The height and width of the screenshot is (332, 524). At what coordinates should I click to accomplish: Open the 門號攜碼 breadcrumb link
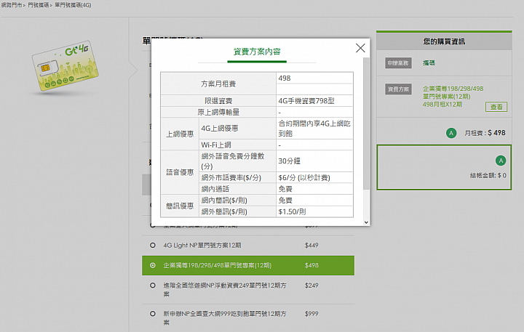(x=38, y=5)
